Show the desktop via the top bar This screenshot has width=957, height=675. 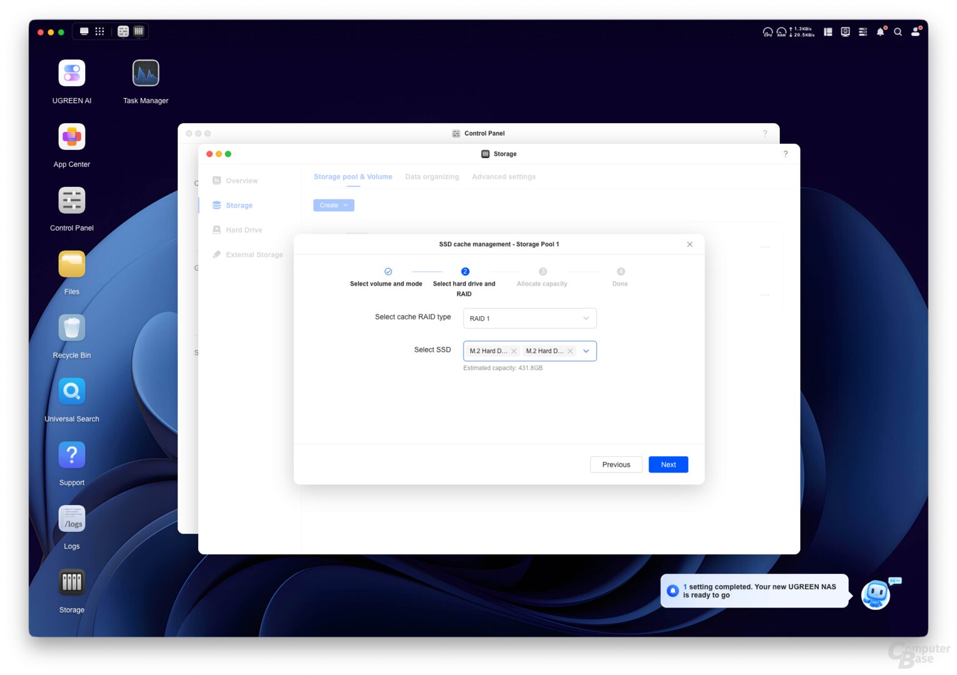pyautogui.click(x=84, y=31)
